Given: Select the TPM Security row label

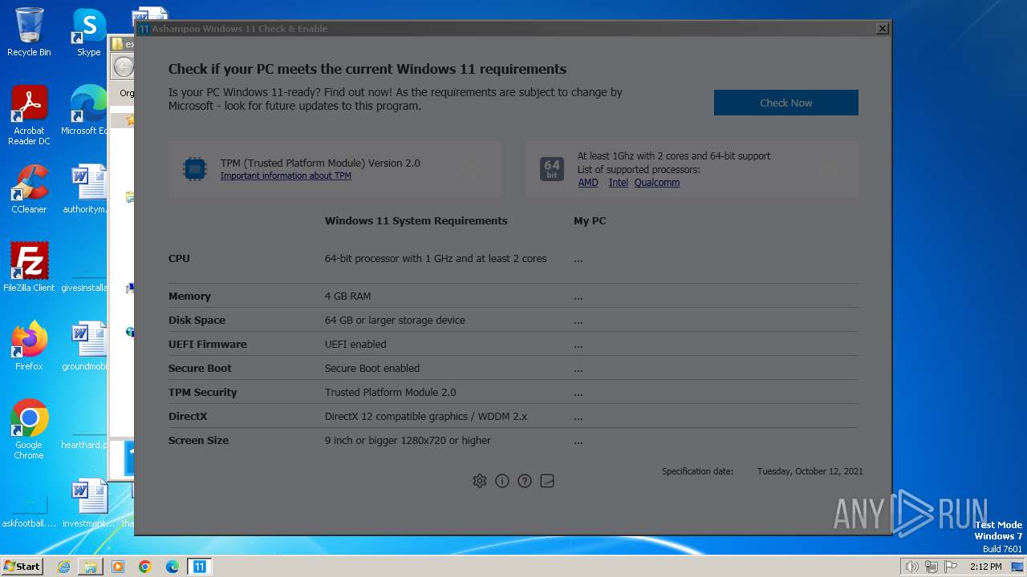Looking at the screenshot, I should coord(203,392).
